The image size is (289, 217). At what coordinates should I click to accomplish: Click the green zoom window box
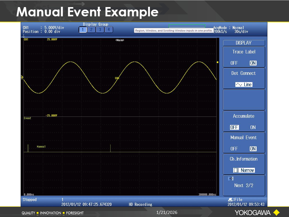187,26
